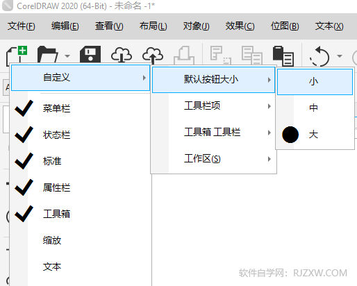Toggle the 标准 toolbar checkmark

pos(81,161)
